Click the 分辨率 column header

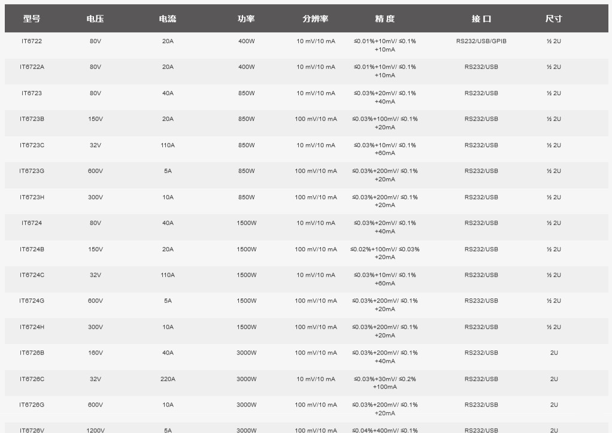pyautogui.click(x=315, y=19)
